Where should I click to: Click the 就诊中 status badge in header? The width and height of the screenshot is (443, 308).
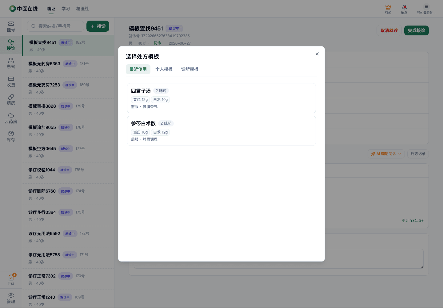pyautogui.click(x=174, y=29)
